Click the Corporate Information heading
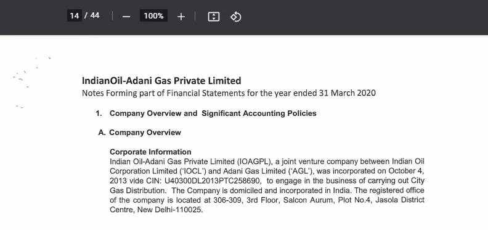This screenshot has height=230, width=488. (150, 152)
